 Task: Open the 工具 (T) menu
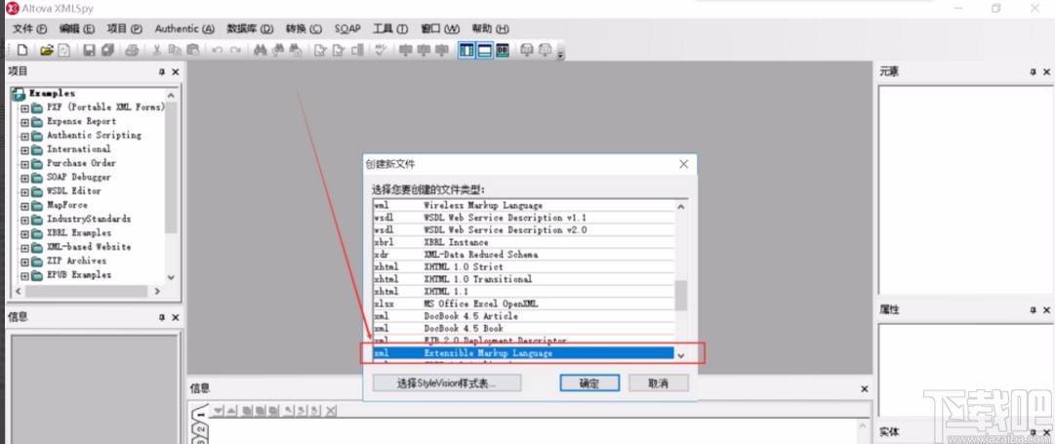[391, 29]
